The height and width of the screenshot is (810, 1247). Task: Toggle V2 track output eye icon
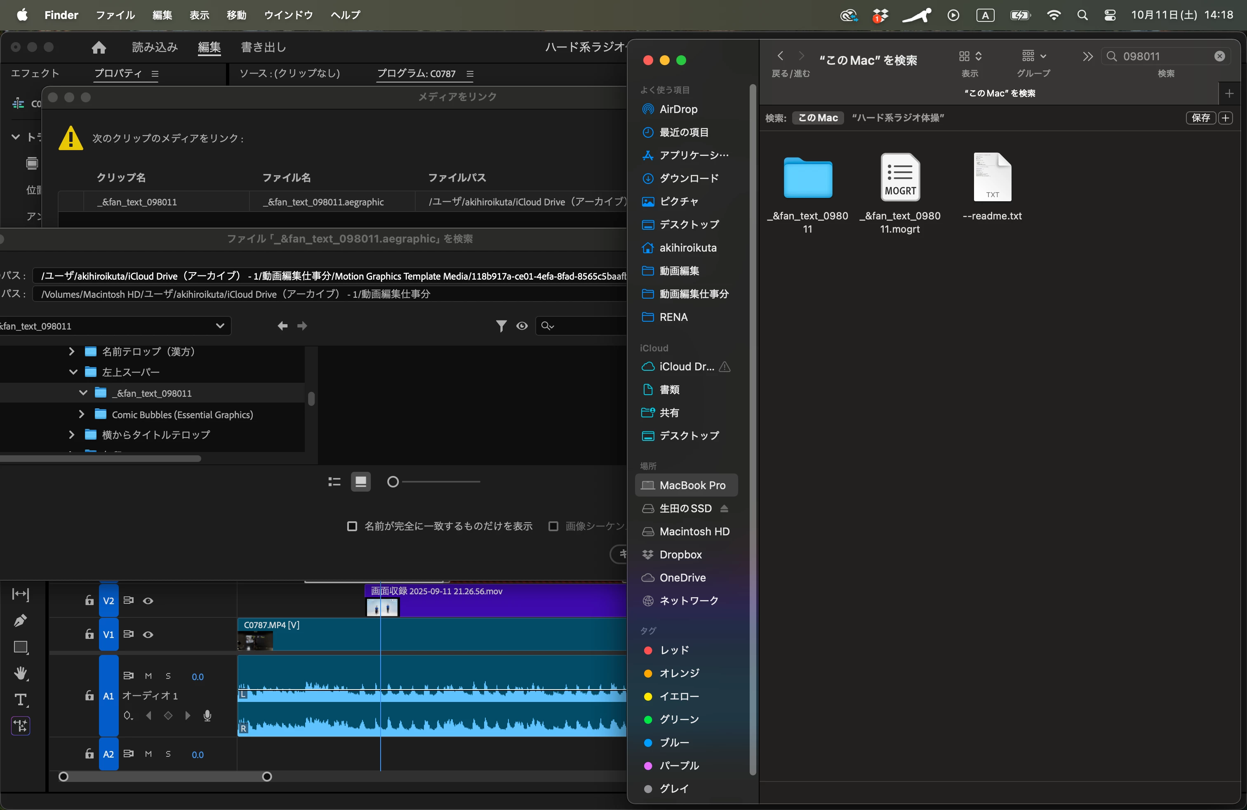148,601
